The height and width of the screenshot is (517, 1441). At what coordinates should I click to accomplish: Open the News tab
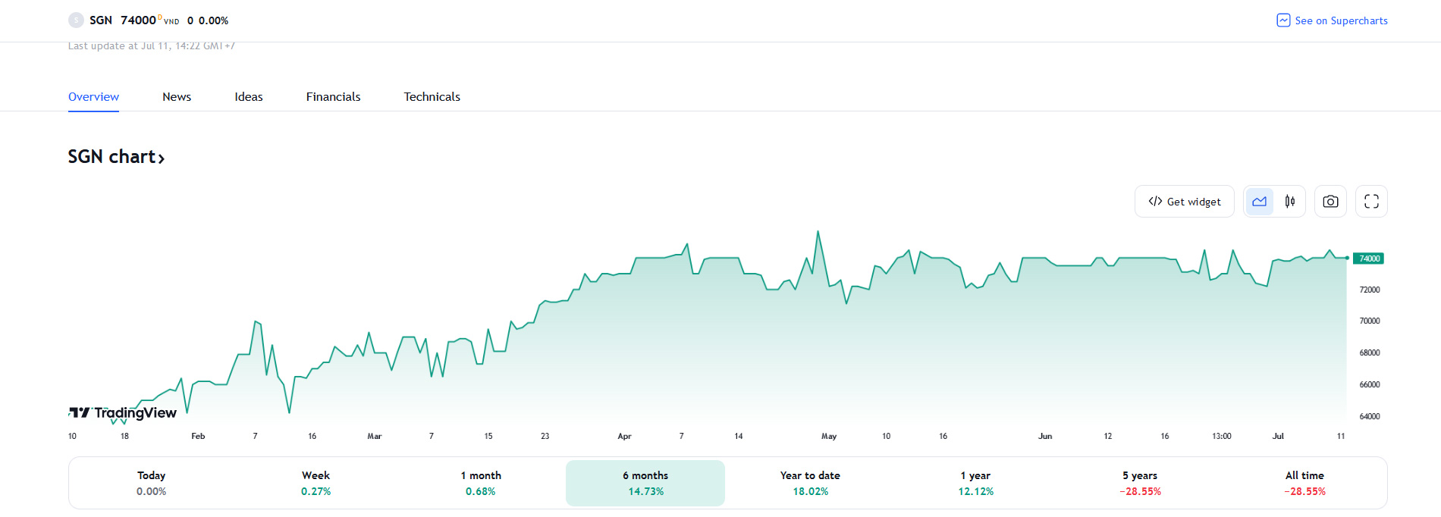click(177, 97)
